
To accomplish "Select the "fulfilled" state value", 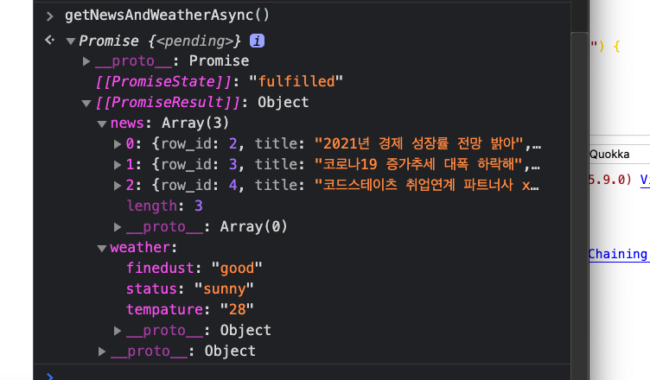I will (x=296, y=82).
